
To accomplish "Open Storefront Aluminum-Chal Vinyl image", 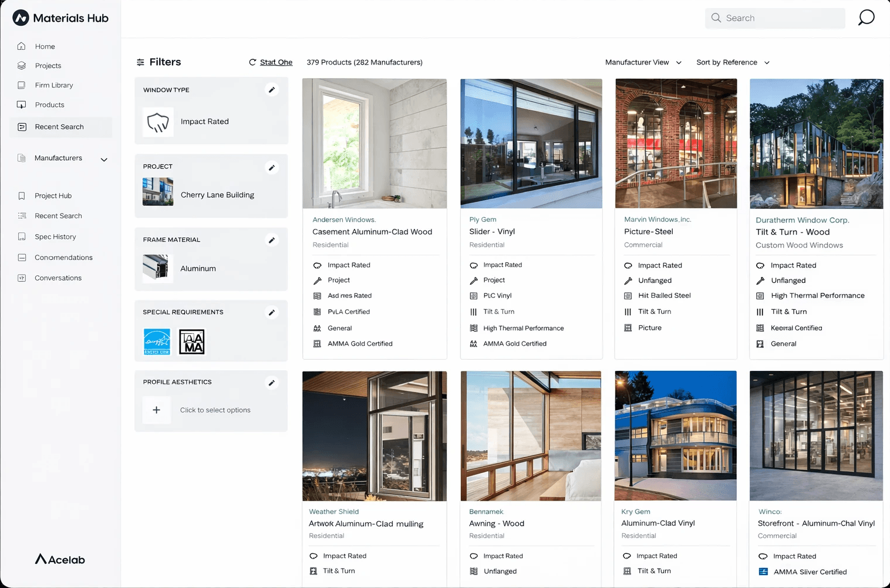I will pyautogui.click(x=816, y=436).
